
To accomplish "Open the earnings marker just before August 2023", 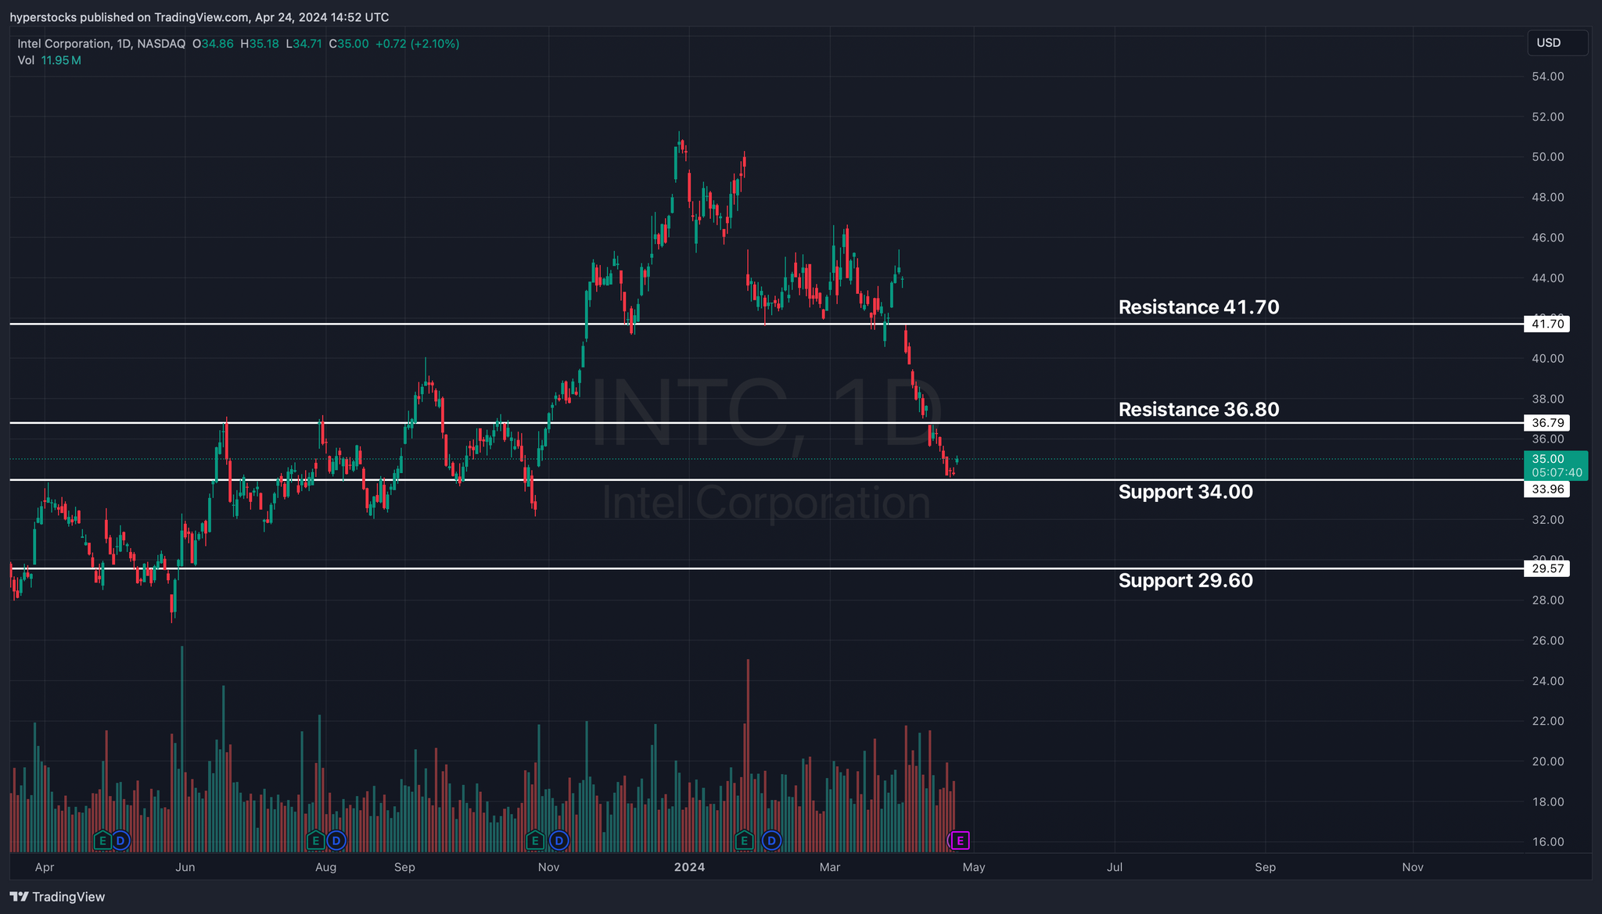I will pos(315,841).
